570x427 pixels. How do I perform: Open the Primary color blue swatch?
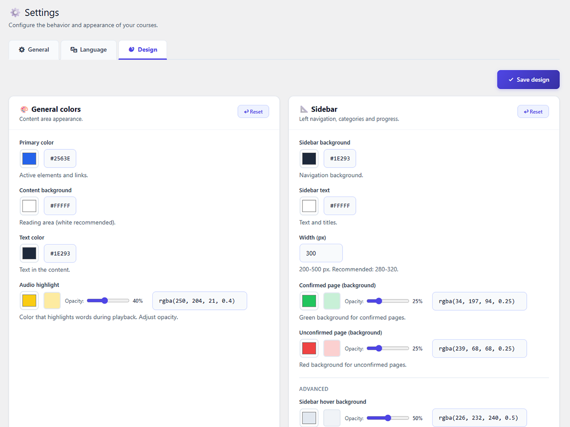pyautogui.click(x=29, y=158)
